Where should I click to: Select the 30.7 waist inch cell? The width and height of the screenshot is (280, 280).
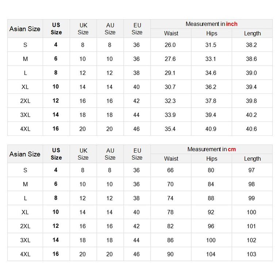(170, 87)
